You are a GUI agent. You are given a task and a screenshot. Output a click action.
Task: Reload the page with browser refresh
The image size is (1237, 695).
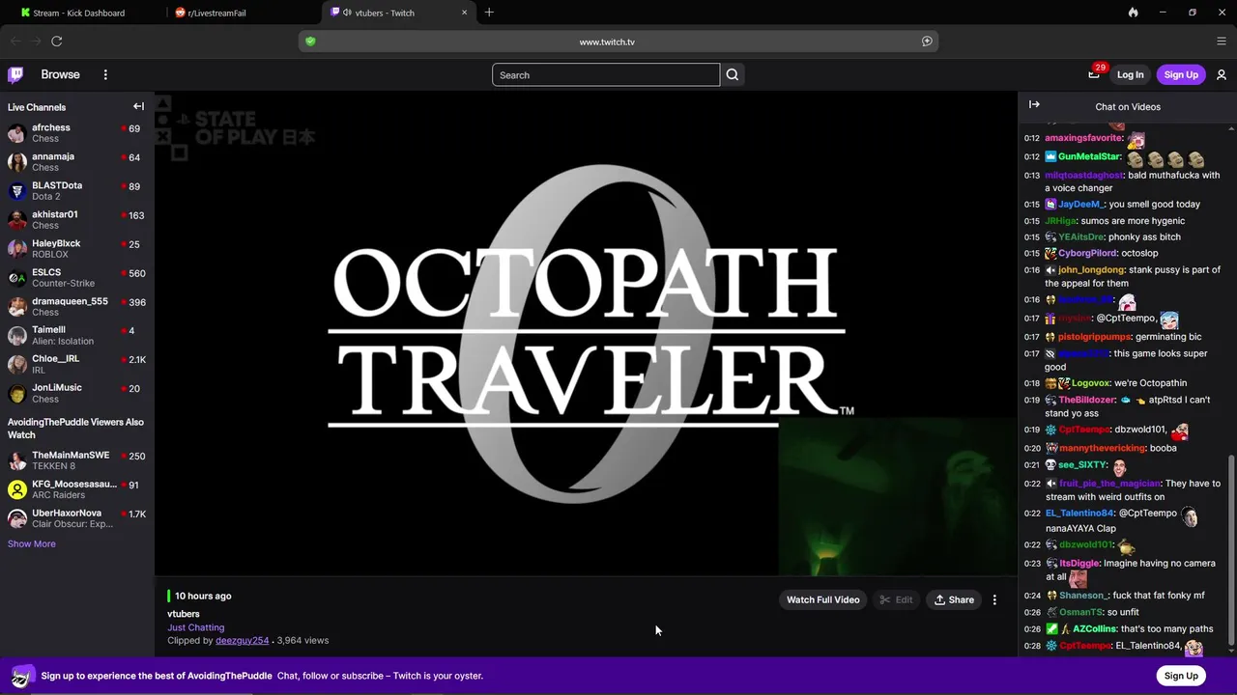click(57, 41)
